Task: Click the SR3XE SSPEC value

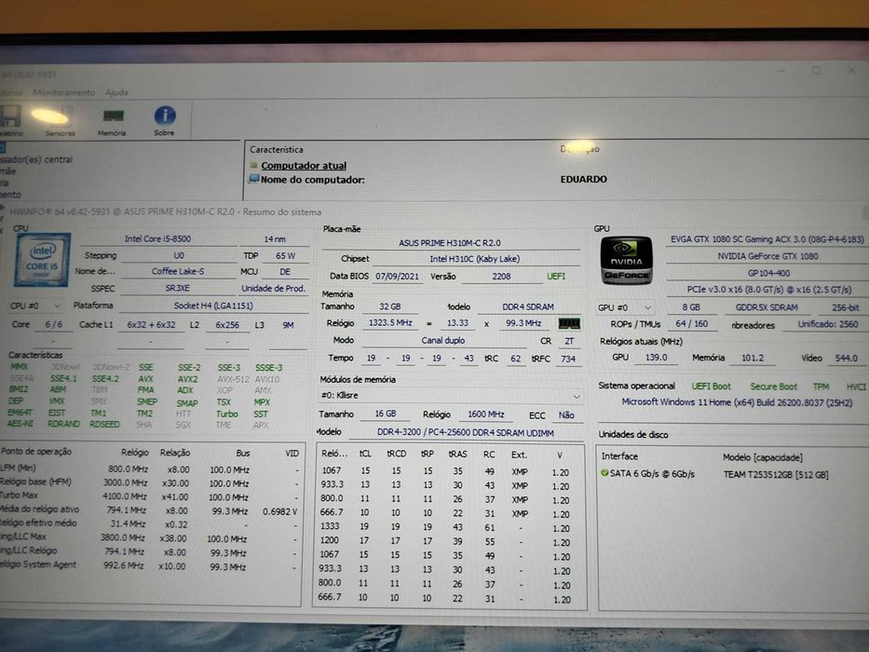Action: [x=177, y=289]
